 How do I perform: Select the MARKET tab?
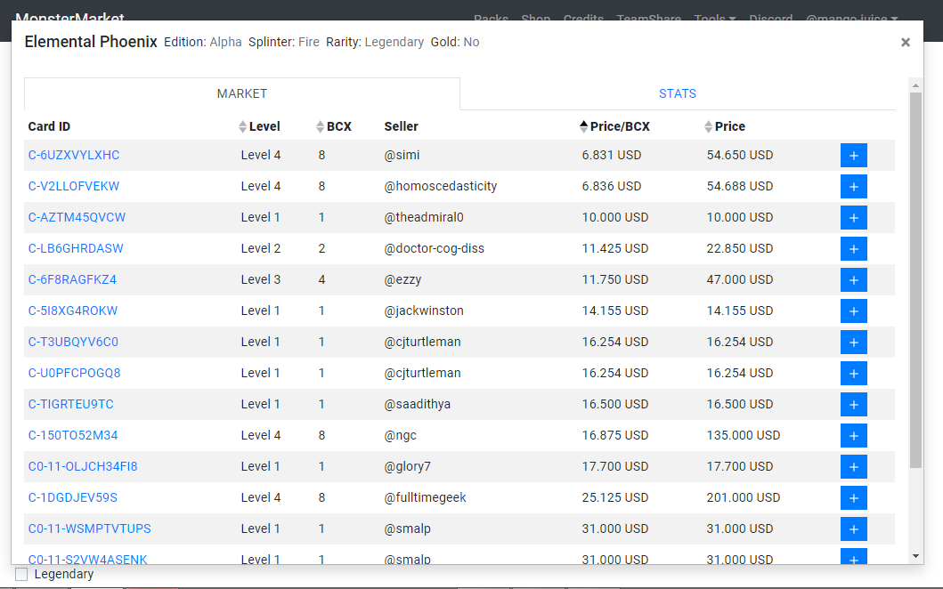pos(242,93)
